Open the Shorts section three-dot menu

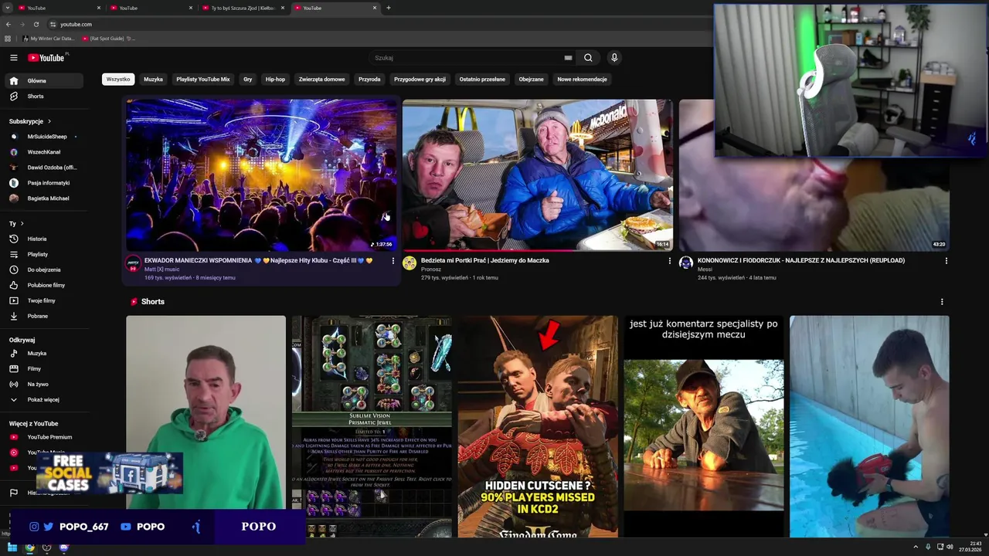941,302
